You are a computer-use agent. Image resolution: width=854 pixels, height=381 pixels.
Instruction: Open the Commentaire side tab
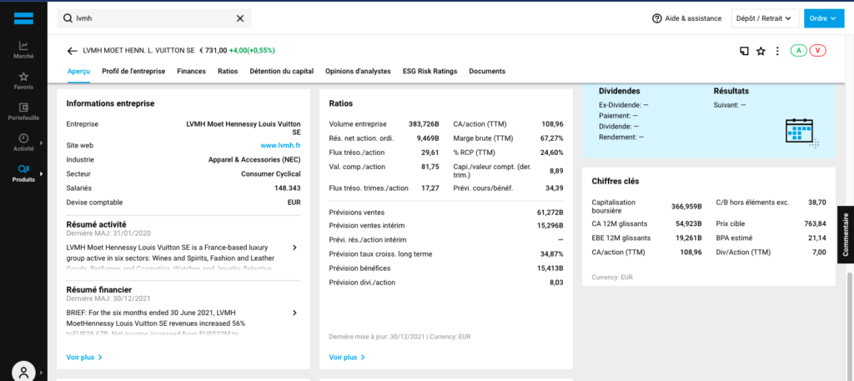coord(846,234)
